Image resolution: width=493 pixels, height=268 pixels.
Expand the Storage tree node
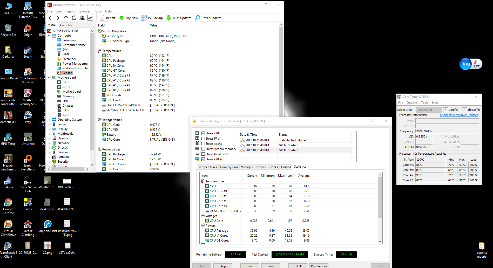click(49, 138)
